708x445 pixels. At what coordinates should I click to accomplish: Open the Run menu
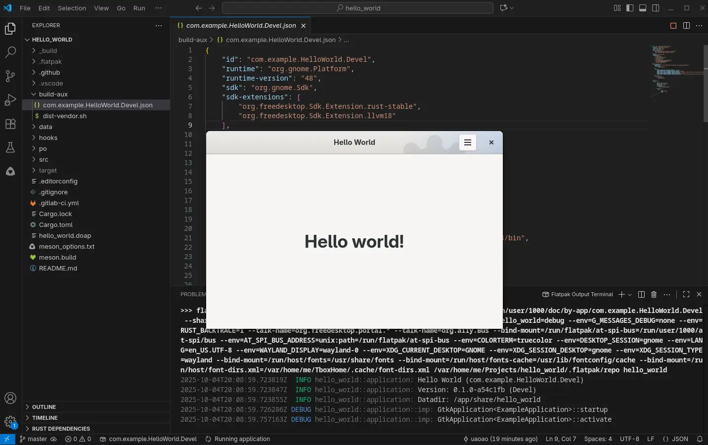139,8
